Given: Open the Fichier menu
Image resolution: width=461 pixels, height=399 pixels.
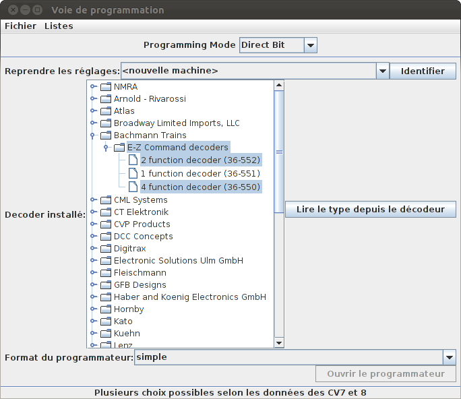Looking at the screenshot, I should pos(21,26).
